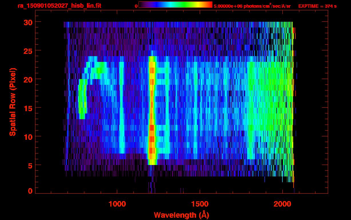Click the 1000 wavelength tick label
Viewport: 351px width, 220px height.
pyautogui.click(x=117, y=204)
